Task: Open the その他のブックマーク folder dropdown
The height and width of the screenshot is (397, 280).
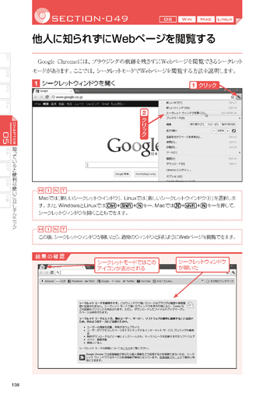Action: tap(220, 281)
